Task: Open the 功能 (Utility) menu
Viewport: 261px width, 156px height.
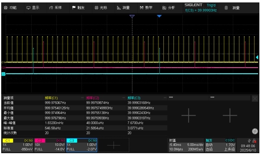Action: (10, 8)
